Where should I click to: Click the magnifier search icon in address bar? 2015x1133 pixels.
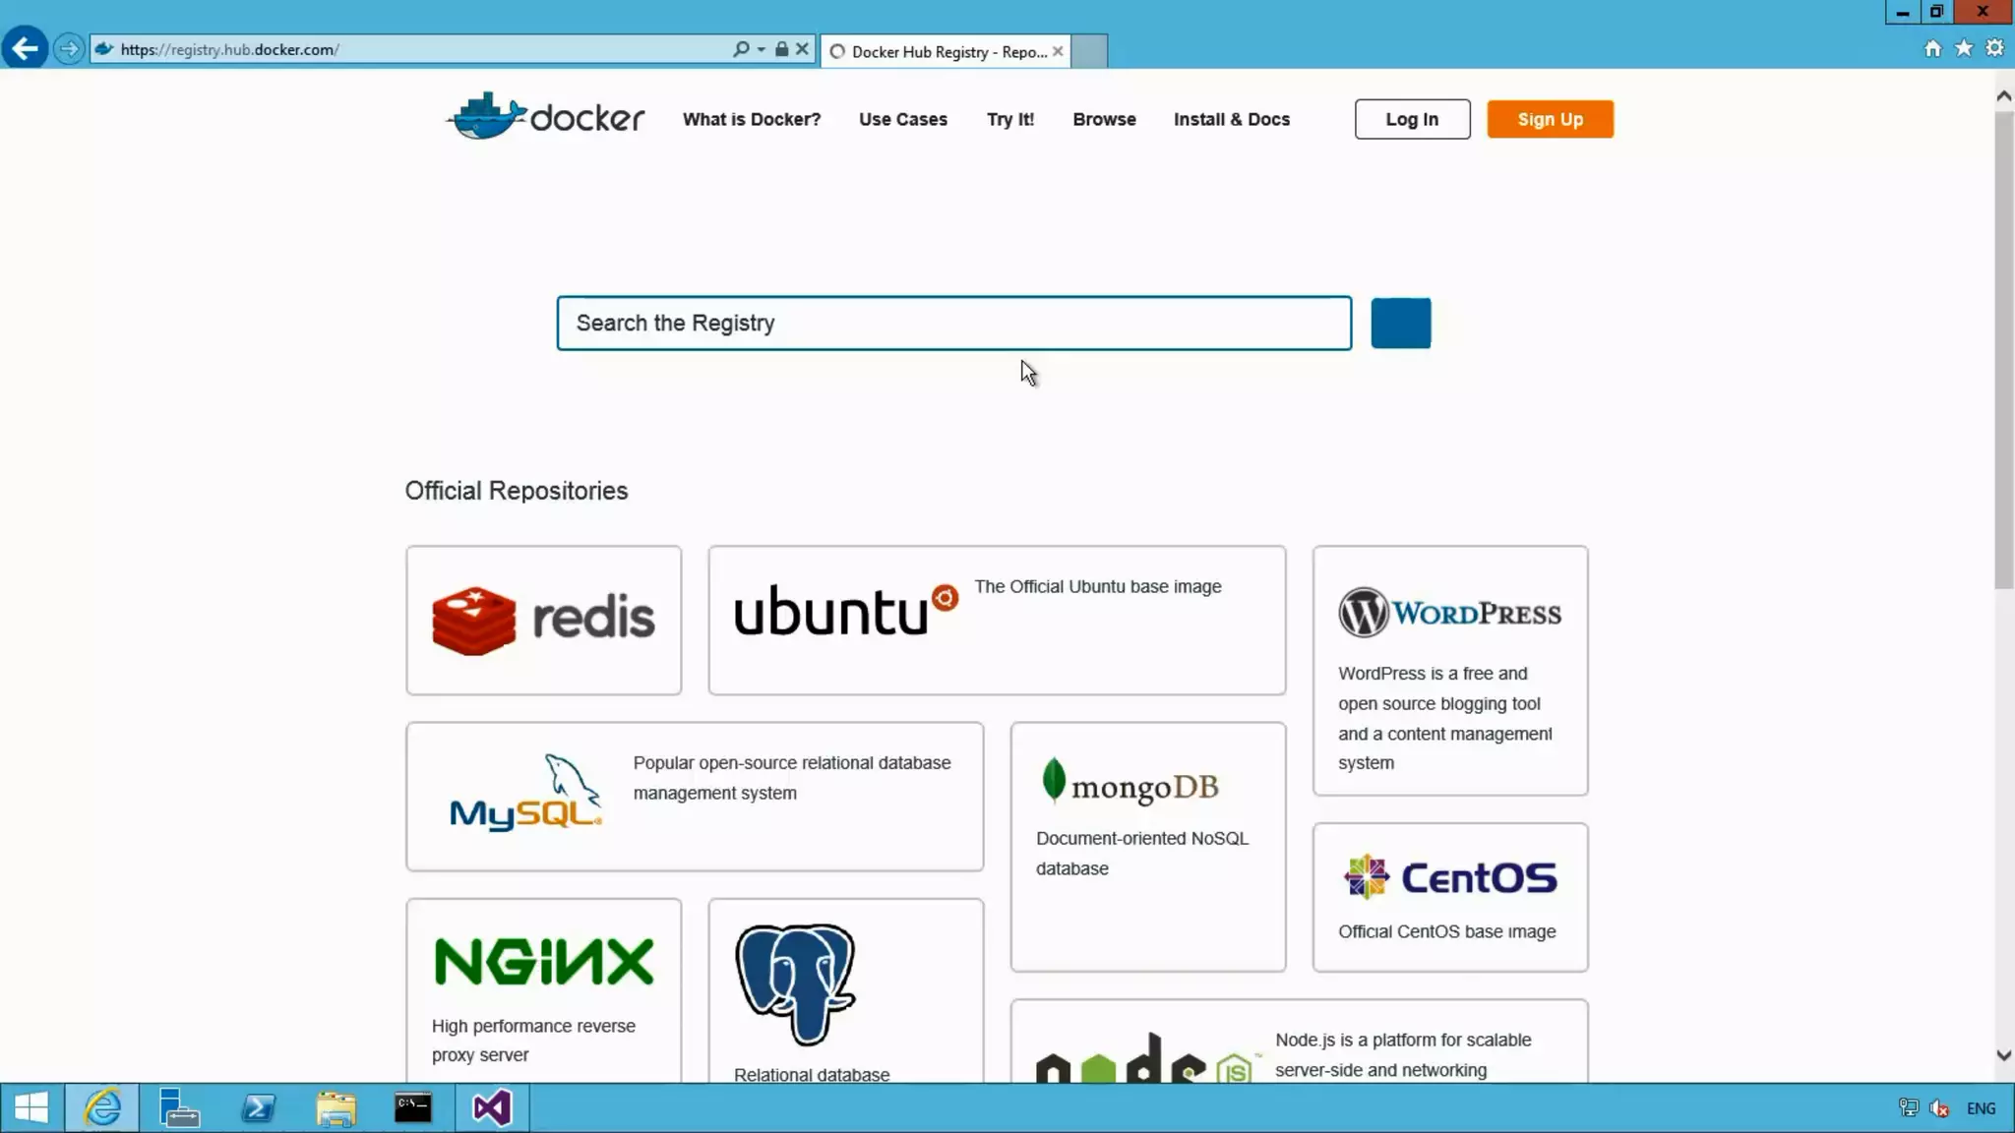741,49
